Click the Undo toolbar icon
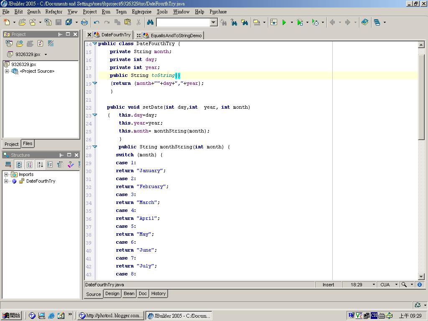This screenshot has width=428, height=321. (x=97, y=23)
